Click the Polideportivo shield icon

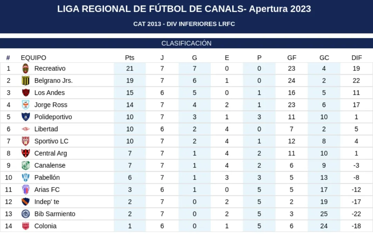[x=26, y=117]
